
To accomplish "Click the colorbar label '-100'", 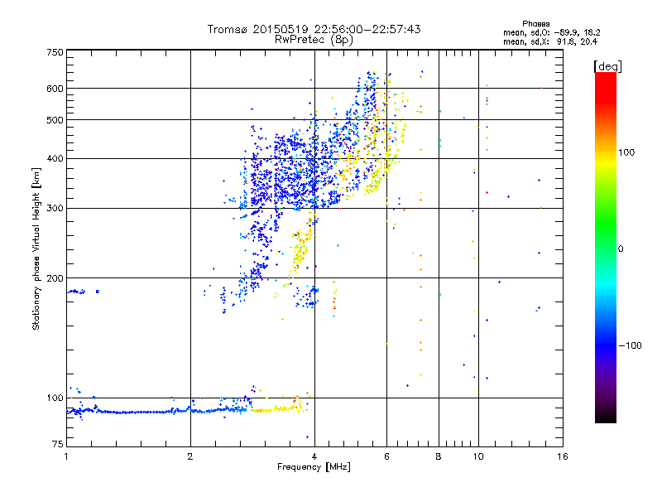I will point(631,345).
